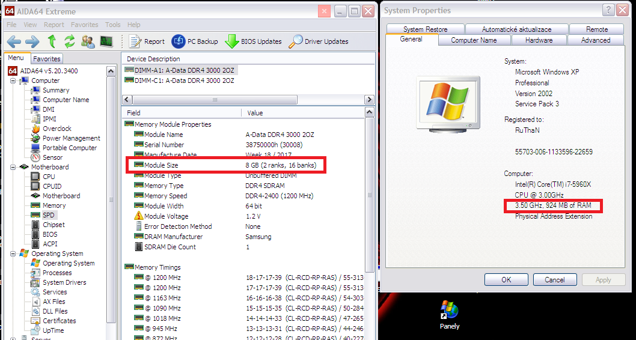636x340 pixels.
Task: Check for Driver Updates
Action: [x=319, y=41]
